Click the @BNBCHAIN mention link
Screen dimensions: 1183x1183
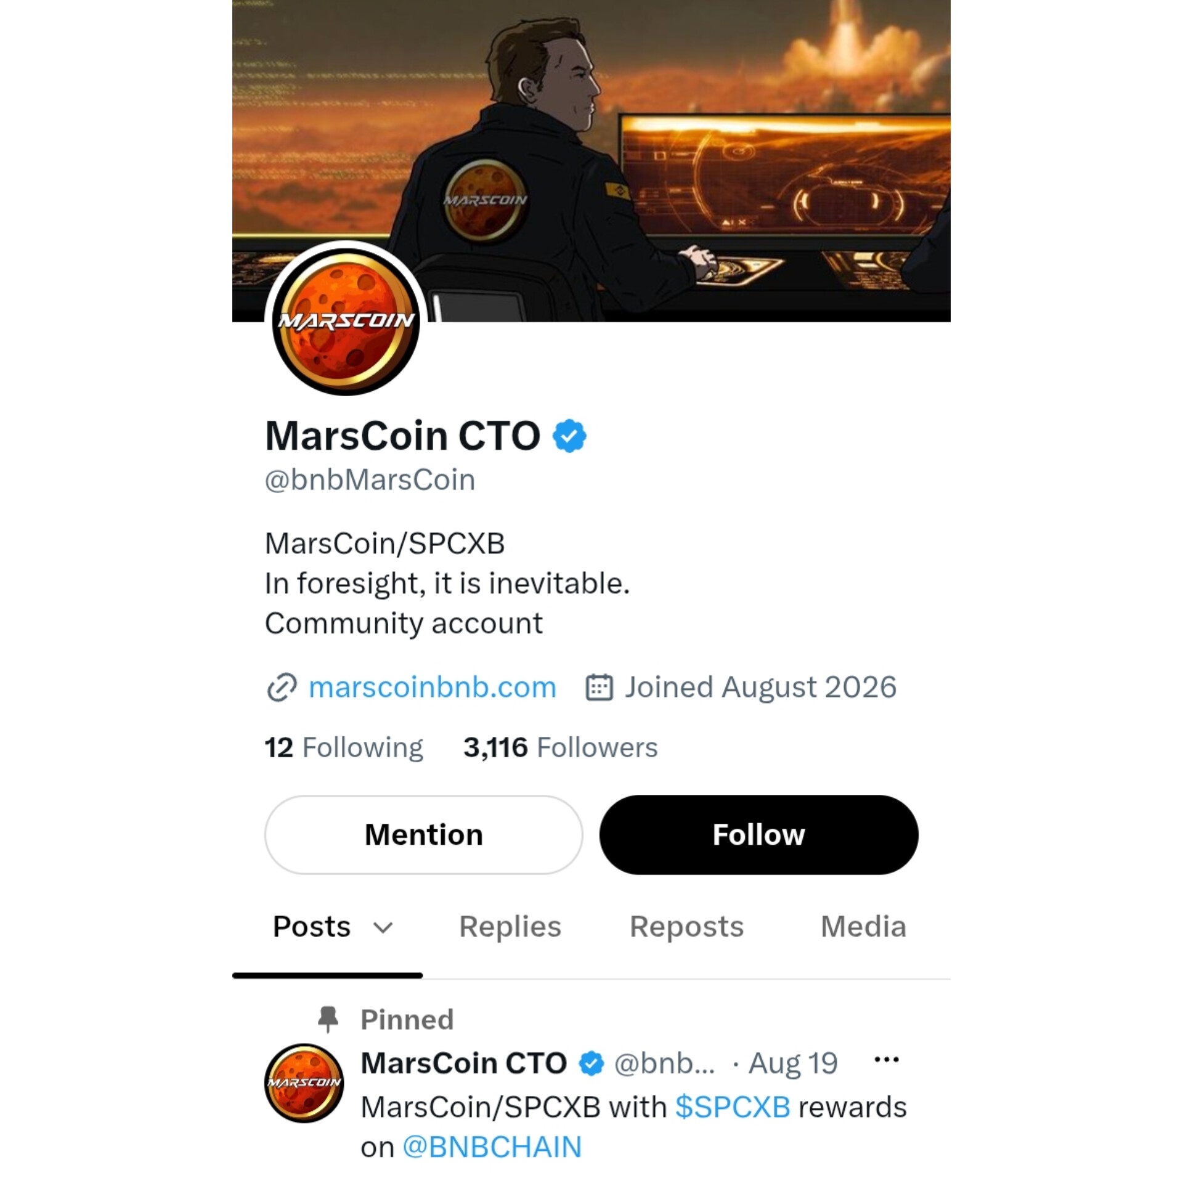pyautogui.click(x=492, y=1147)
